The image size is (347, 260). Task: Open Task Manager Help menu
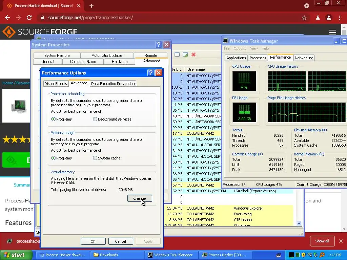tap(265, 48)
